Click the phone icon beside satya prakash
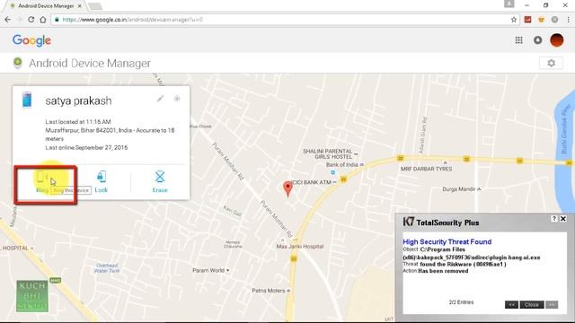Image resolution: width=575 pixels, height=323 pixels. tap(27, 100)
